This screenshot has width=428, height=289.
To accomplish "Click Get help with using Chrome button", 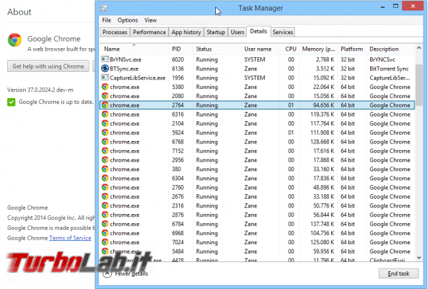I will 48,66.
